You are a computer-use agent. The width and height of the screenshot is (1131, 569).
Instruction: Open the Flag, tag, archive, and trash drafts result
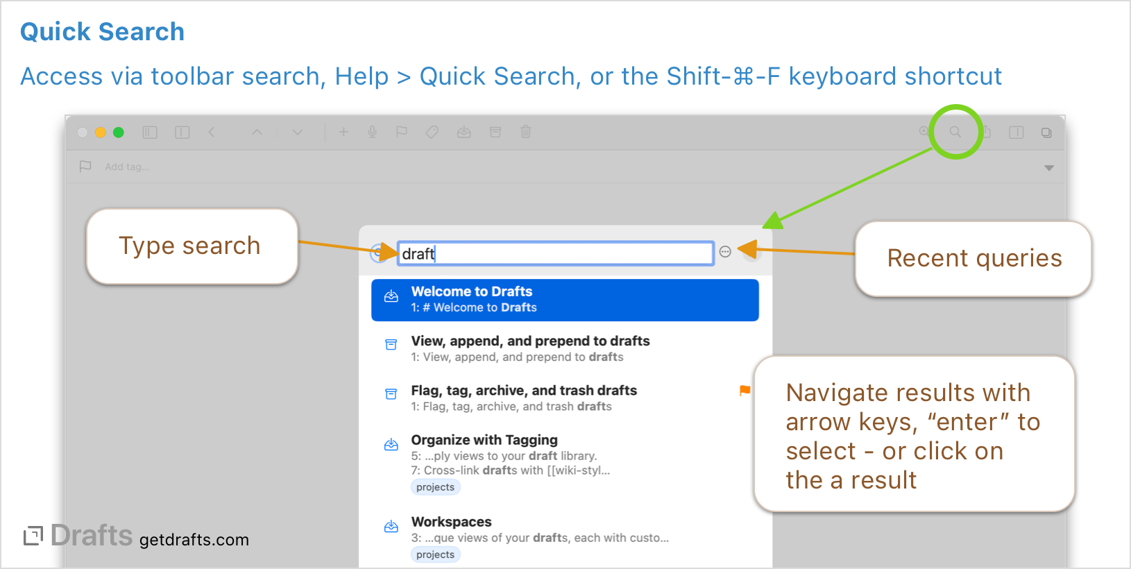click(565, 398)
